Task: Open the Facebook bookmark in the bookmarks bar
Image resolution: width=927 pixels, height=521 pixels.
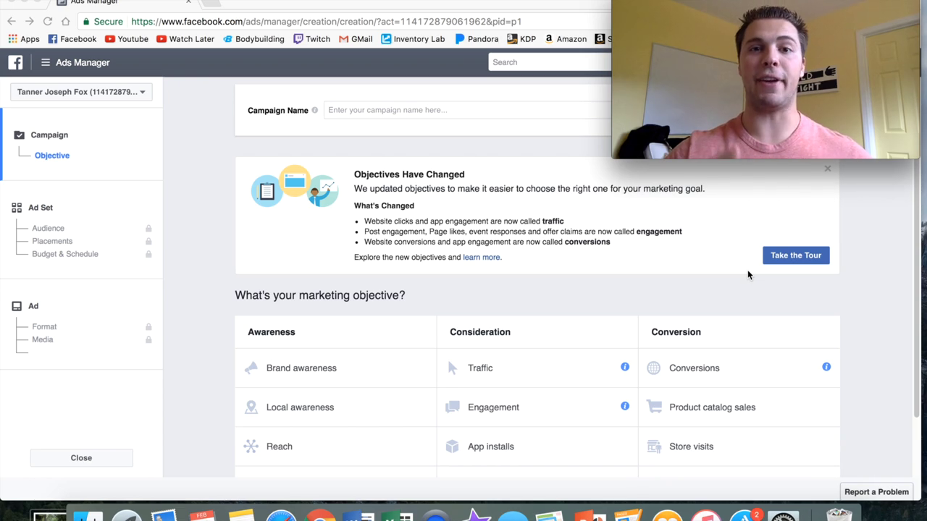Action: point(72,39)
